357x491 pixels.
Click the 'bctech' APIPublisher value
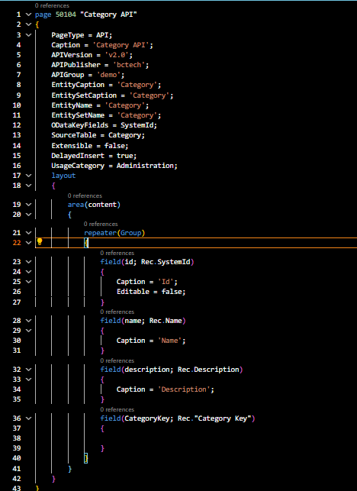pyautogui.click(x=129, y=65)
